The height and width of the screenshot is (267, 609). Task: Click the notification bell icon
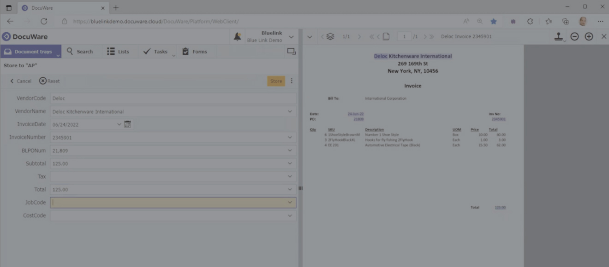point(237,37)
